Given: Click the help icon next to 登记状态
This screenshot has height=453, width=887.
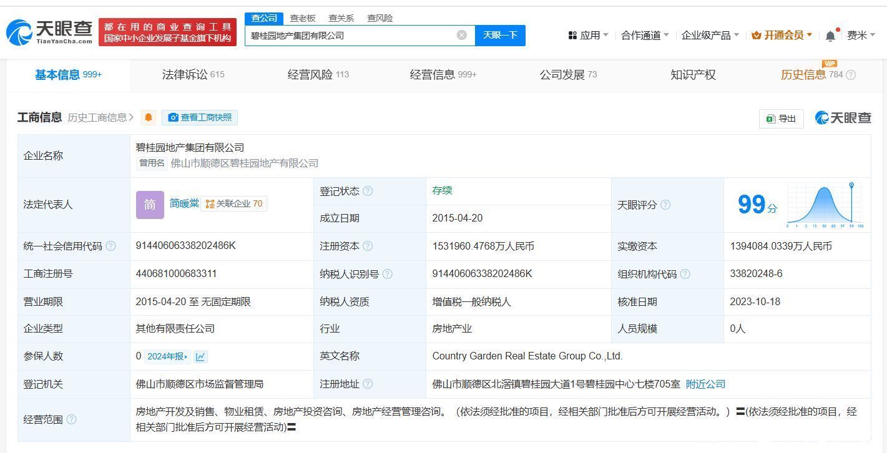Looking at the screenshot, I should tap(368, 191).
